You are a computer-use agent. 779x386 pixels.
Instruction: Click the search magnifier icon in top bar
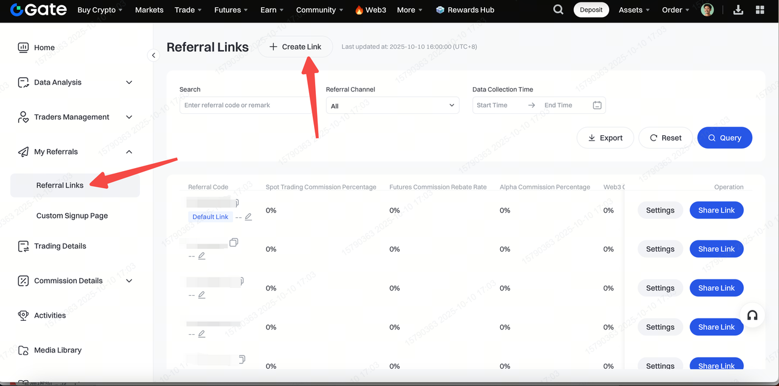click(558, 10)
